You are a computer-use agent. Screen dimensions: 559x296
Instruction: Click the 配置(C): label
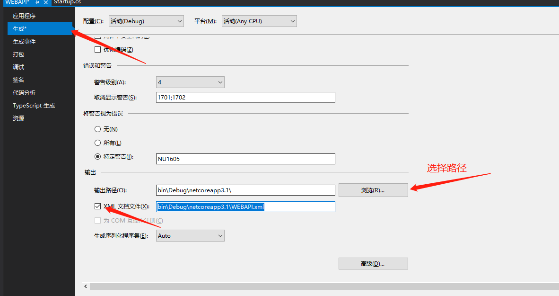[x=94, y=21]
